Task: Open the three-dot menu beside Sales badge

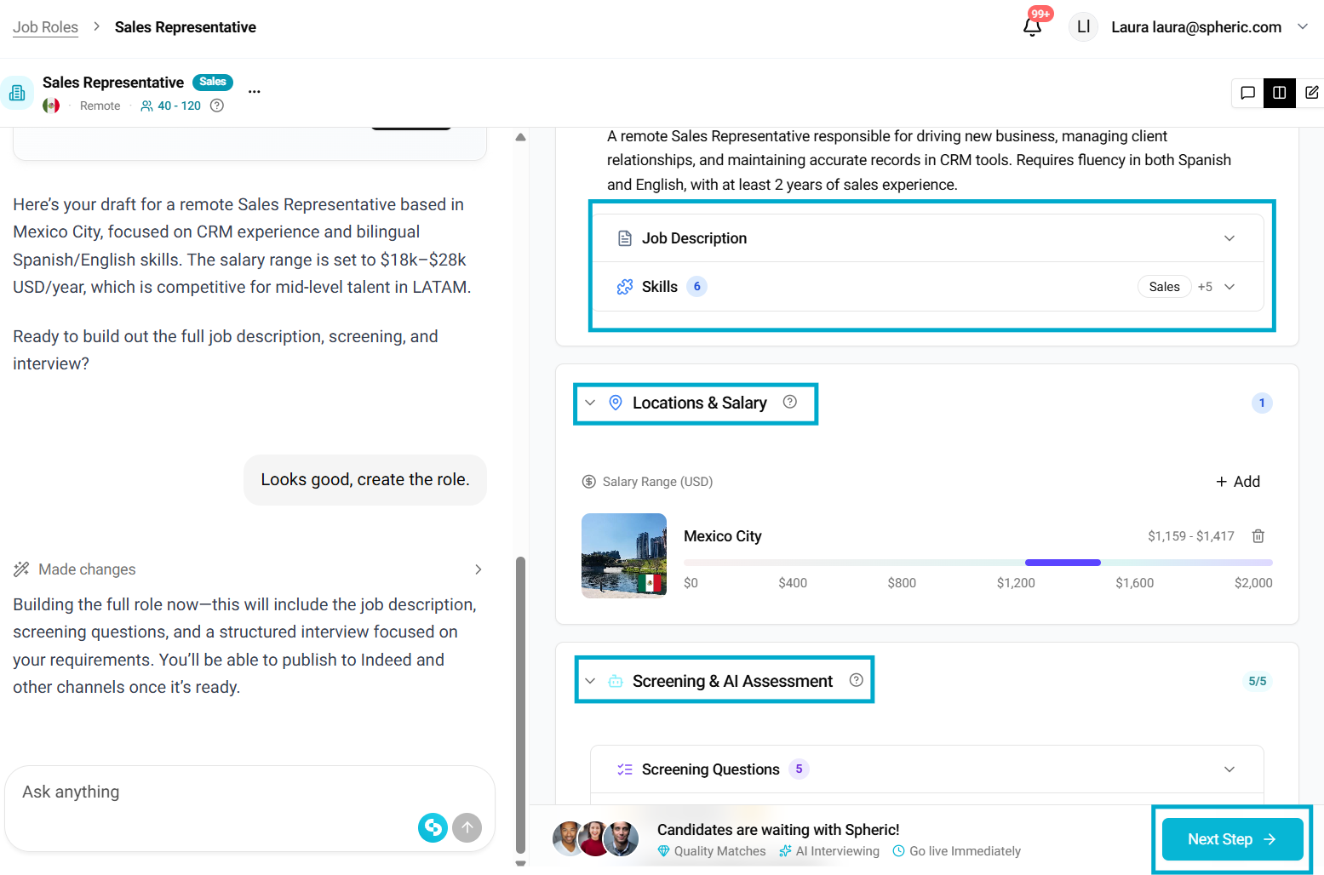Action: coord(254,91)
